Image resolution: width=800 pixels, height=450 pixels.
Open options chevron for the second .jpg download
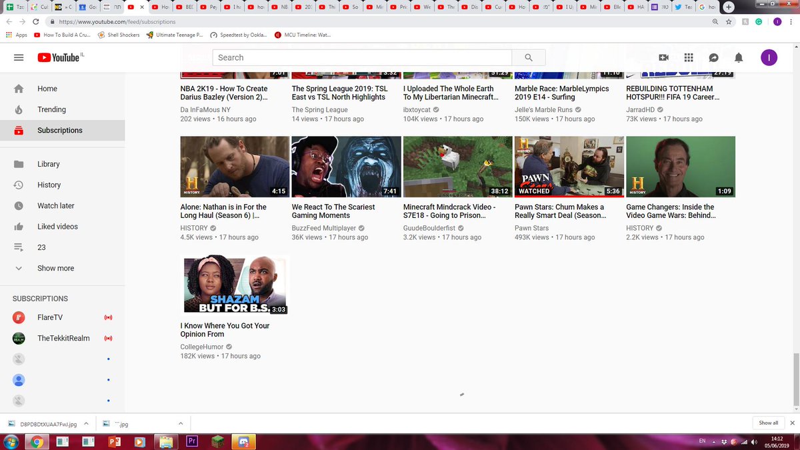click(180, 423)
